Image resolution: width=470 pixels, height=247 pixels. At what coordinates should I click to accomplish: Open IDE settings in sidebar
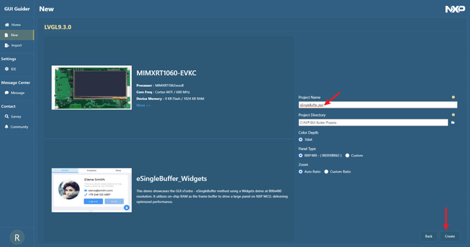pyautogui.click(x=17, y=69)
